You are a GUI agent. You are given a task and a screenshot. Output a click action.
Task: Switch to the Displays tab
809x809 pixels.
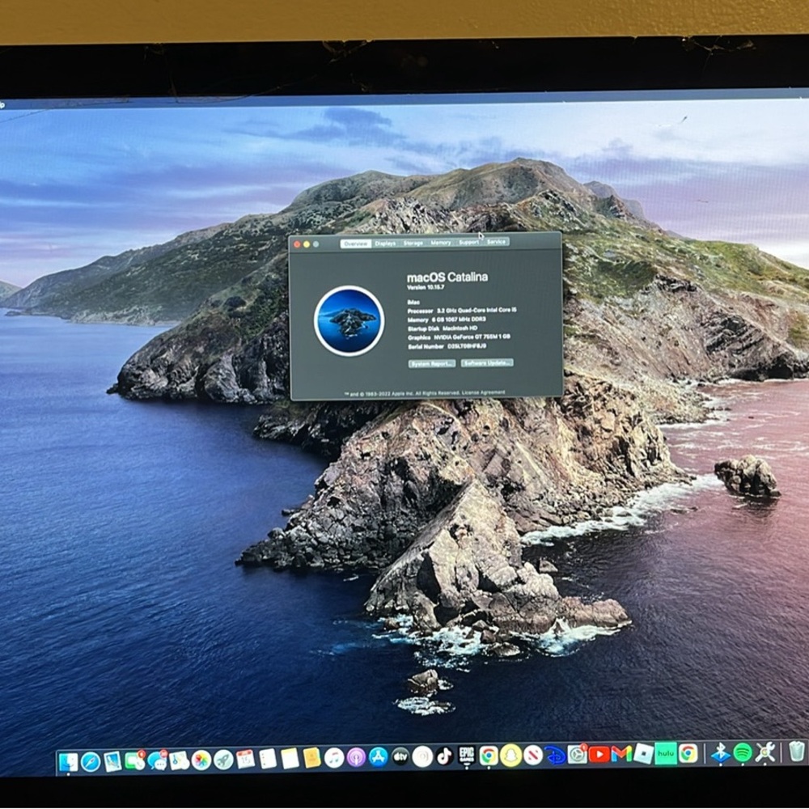click(x=385, y=243)
